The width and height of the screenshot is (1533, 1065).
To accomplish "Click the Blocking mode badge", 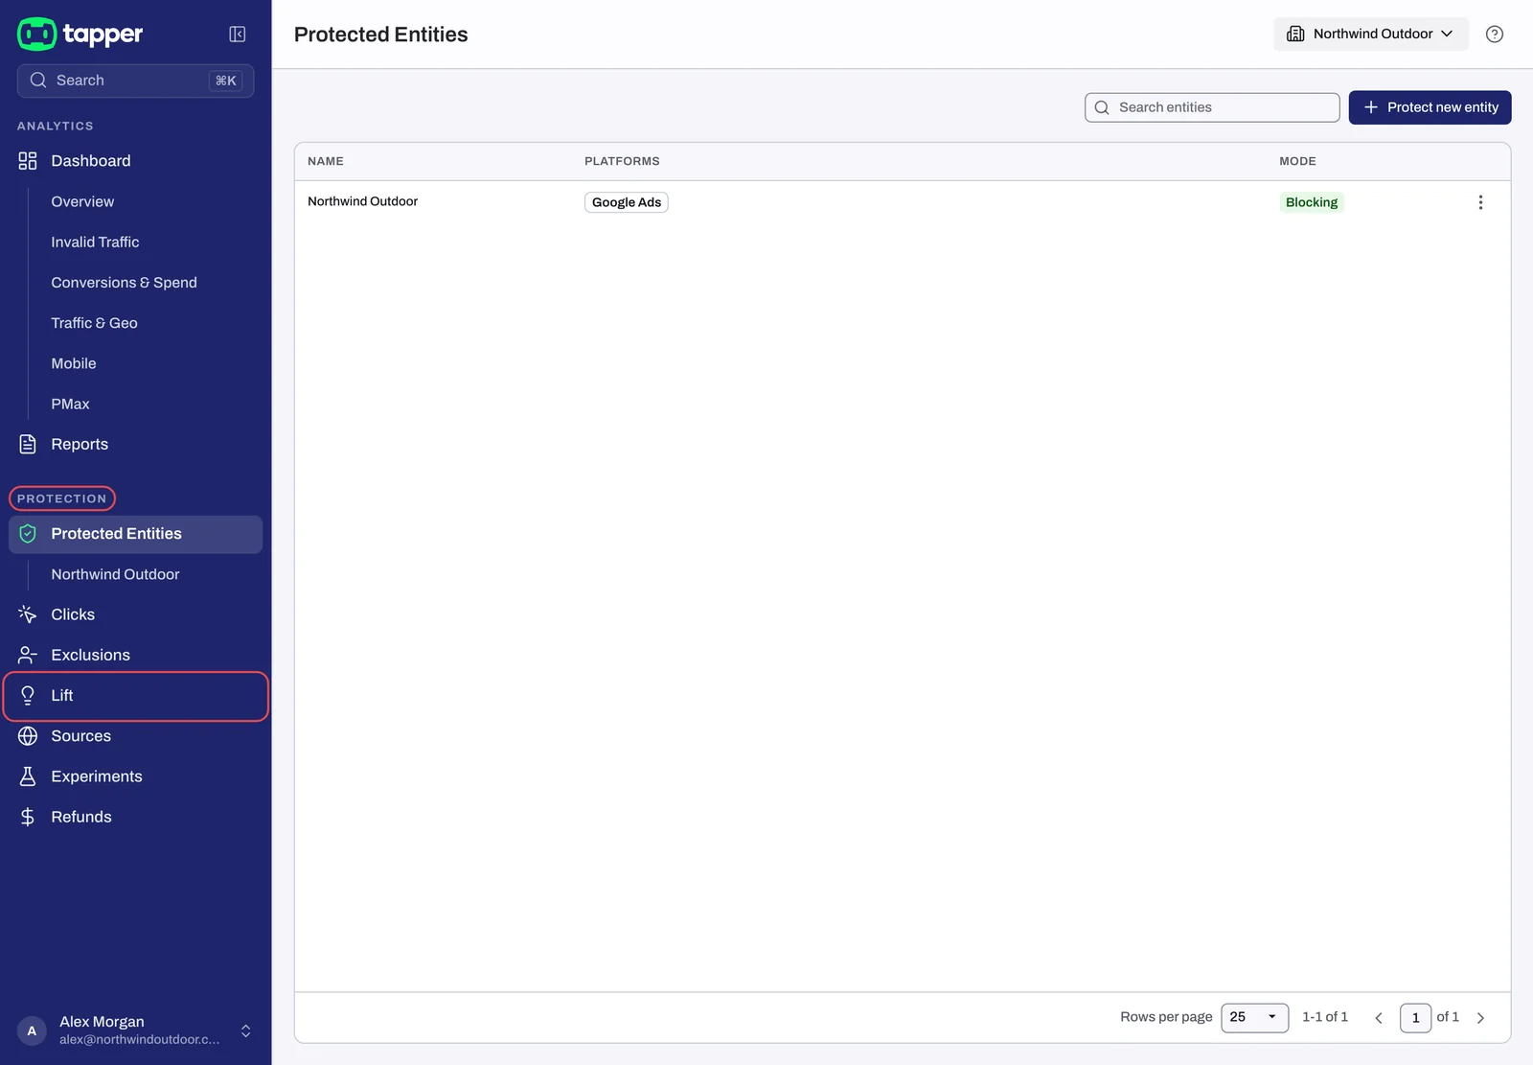I will pyautogui.click(x=1312, y=202).
